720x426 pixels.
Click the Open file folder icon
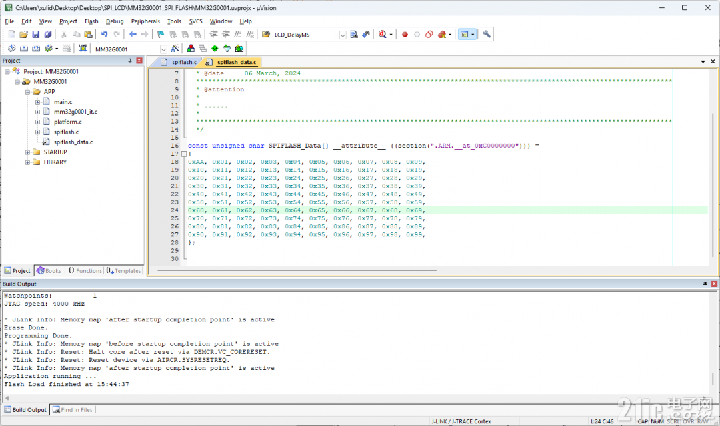[24, 35]
